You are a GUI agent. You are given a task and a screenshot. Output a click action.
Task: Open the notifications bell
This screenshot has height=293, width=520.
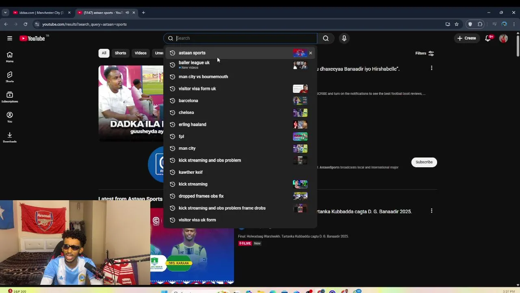pyautogui.click(x=488, y=38)
